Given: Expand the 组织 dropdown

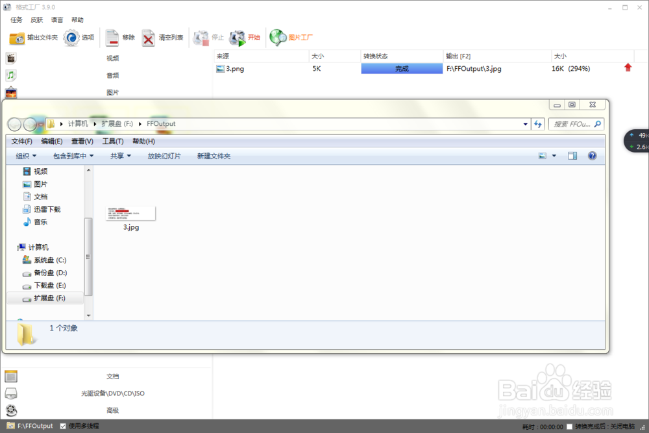Looking at the screenshot, I should coord(26,156).
